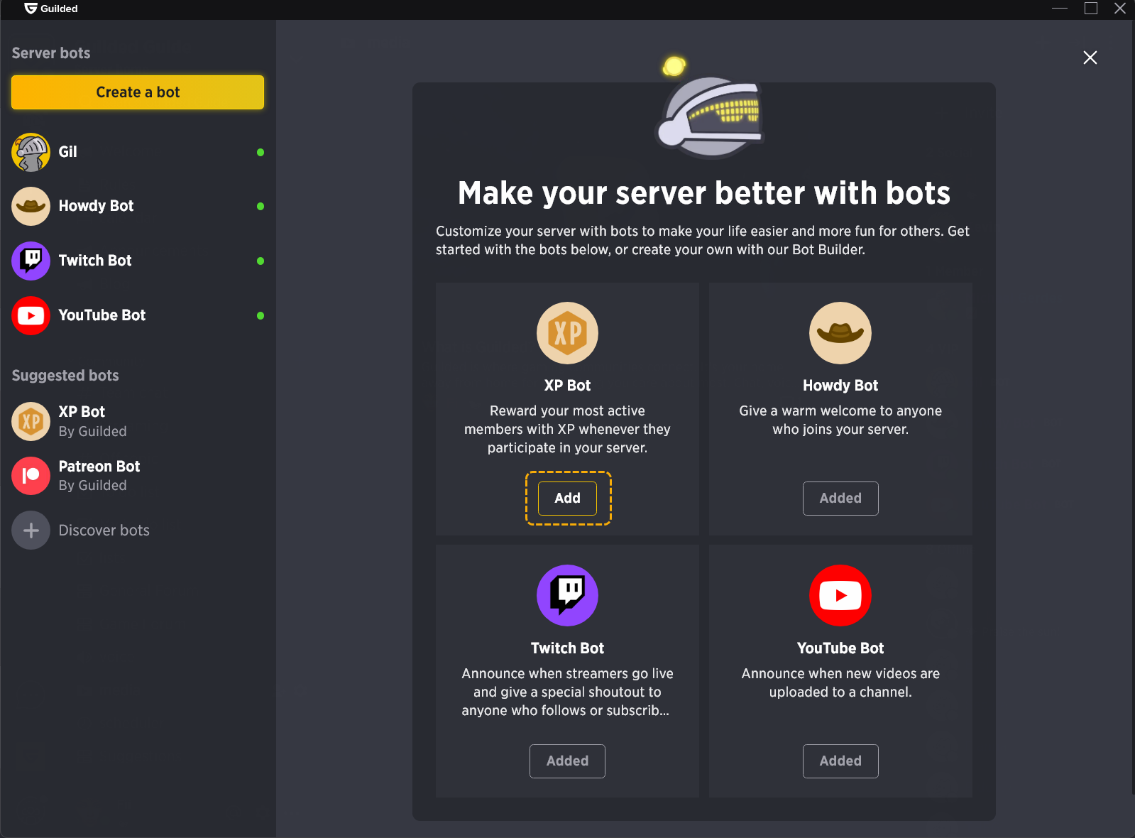1135x838 pixels.
Task: Click the Gil bot avatar icon
Action: pos(31,152)
